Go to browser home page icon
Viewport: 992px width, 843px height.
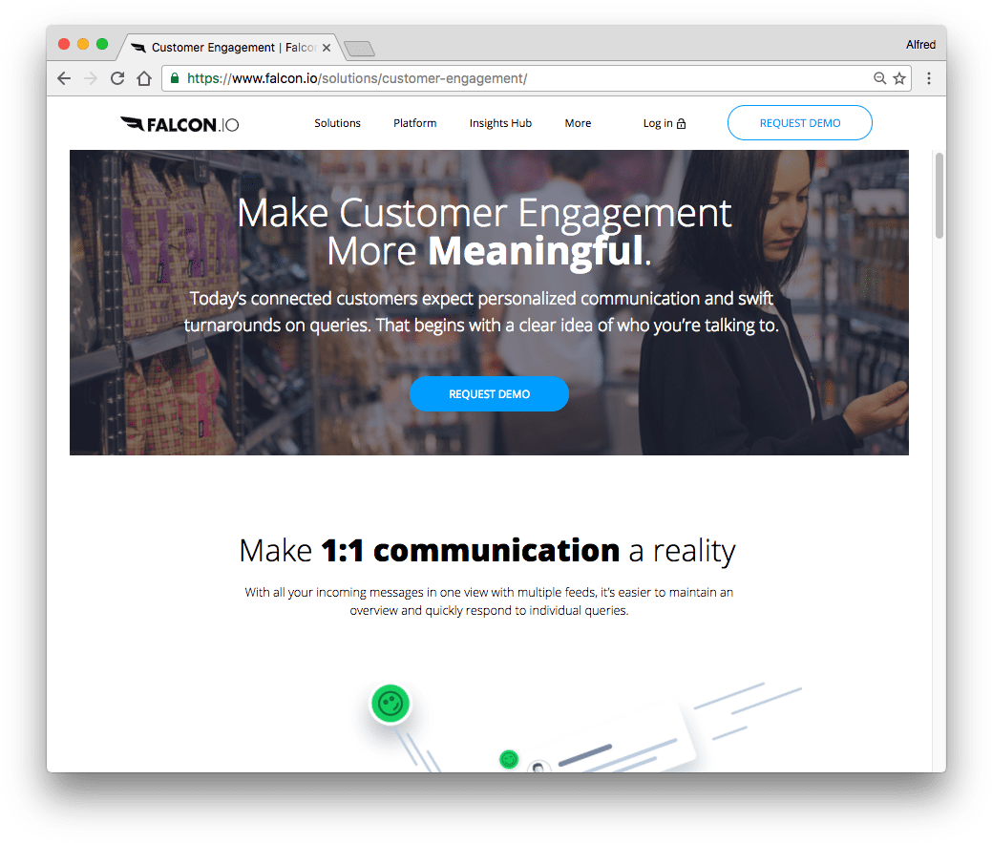coord(144,78)
